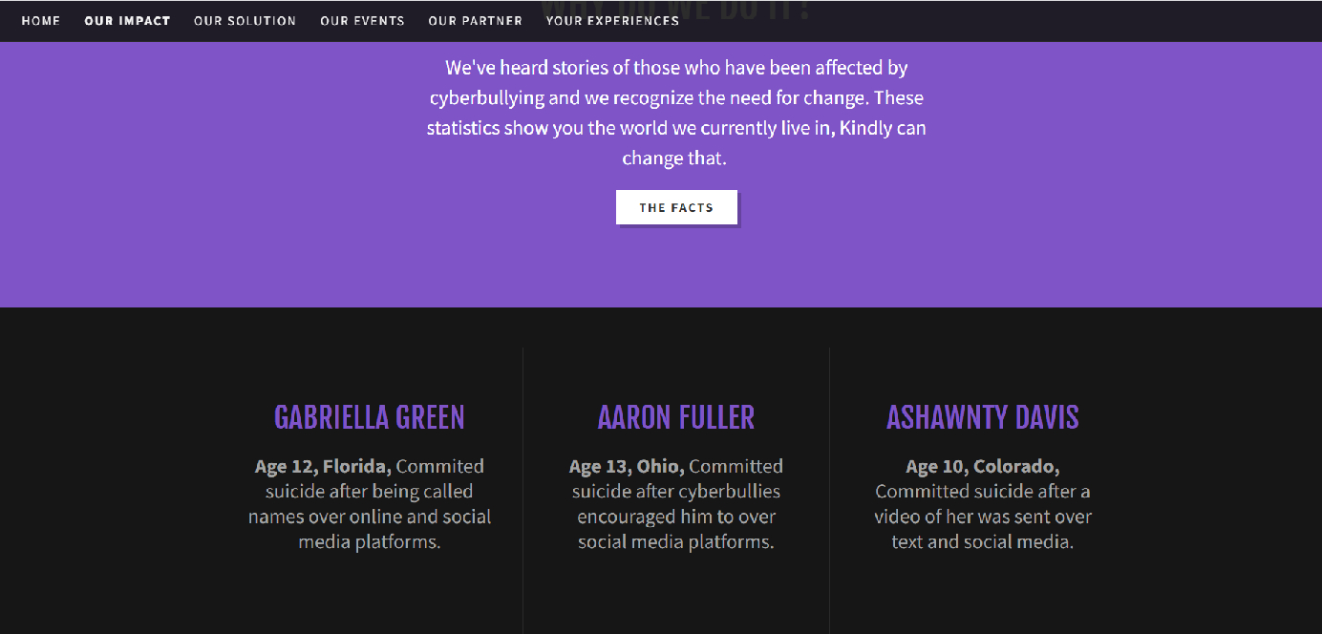The height and width of the screenshot is (634, 1322).
Task: Click the Gabriella Green heading
Action: (x=369, y=417)
